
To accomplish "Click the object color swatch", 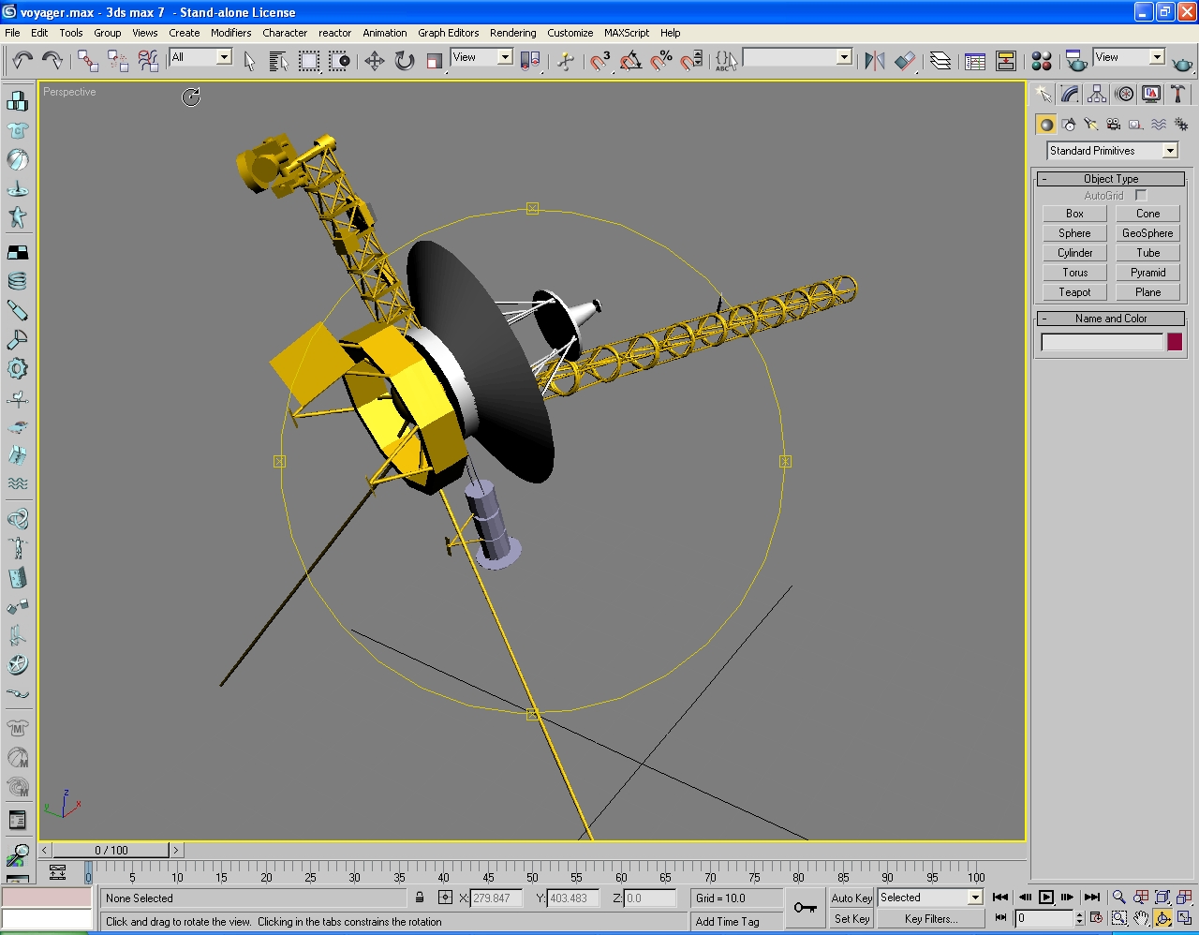I will tap(1175, 342).
